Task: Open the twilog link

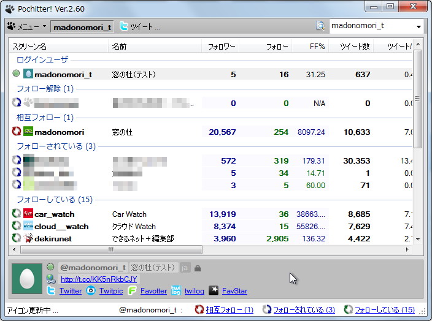Action: (x=195, y=291)
